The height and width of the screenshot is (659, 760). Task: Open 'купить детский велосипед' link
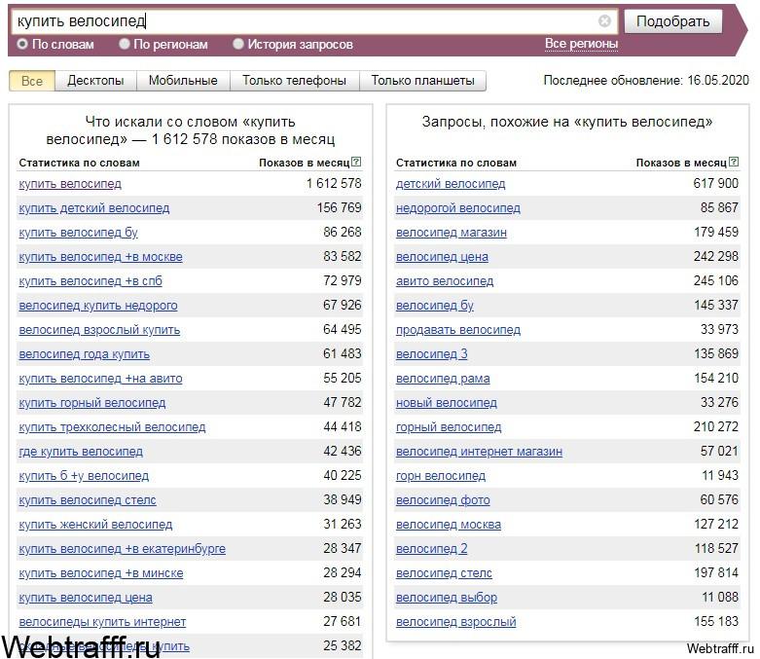(x=94, y=208)
